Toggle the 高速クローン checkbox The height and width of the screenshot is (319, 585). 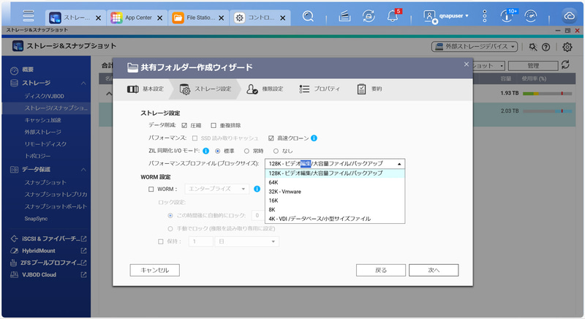pyautogui.click(x=271, y=138)
